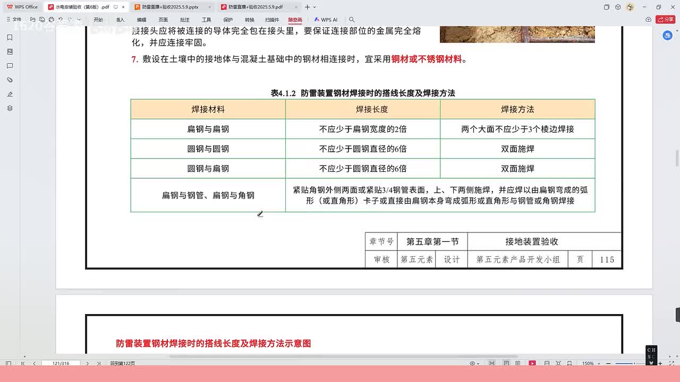Go to the previous page
Screen dimensions: 680x382
pos(34,363)
